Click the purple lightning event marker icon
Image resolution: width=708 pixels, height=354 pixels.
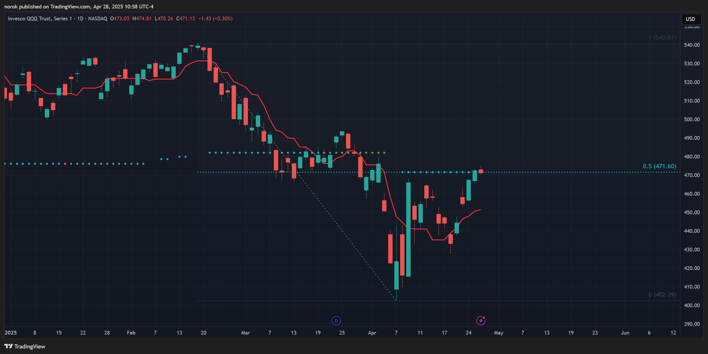[481, 321]
